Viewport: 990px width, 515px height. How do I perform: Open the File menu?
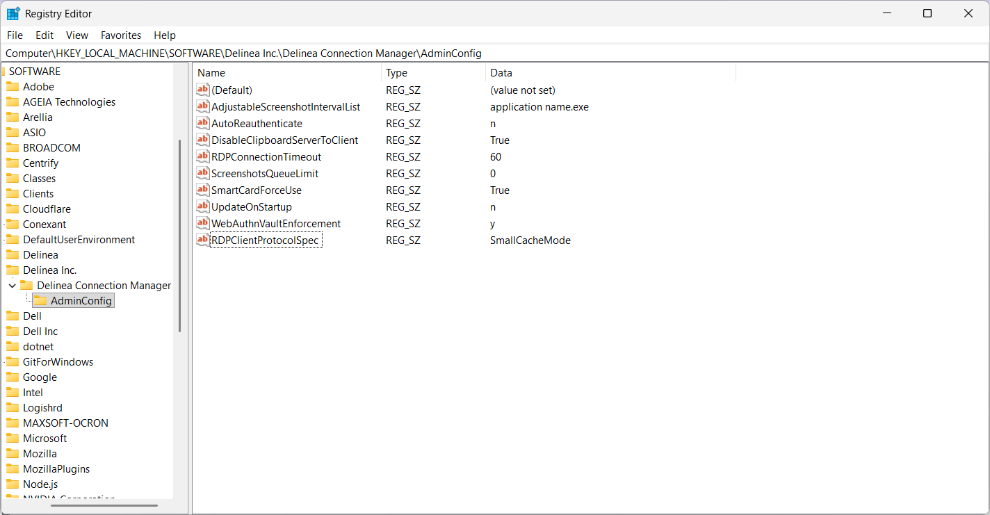[15, 35]
